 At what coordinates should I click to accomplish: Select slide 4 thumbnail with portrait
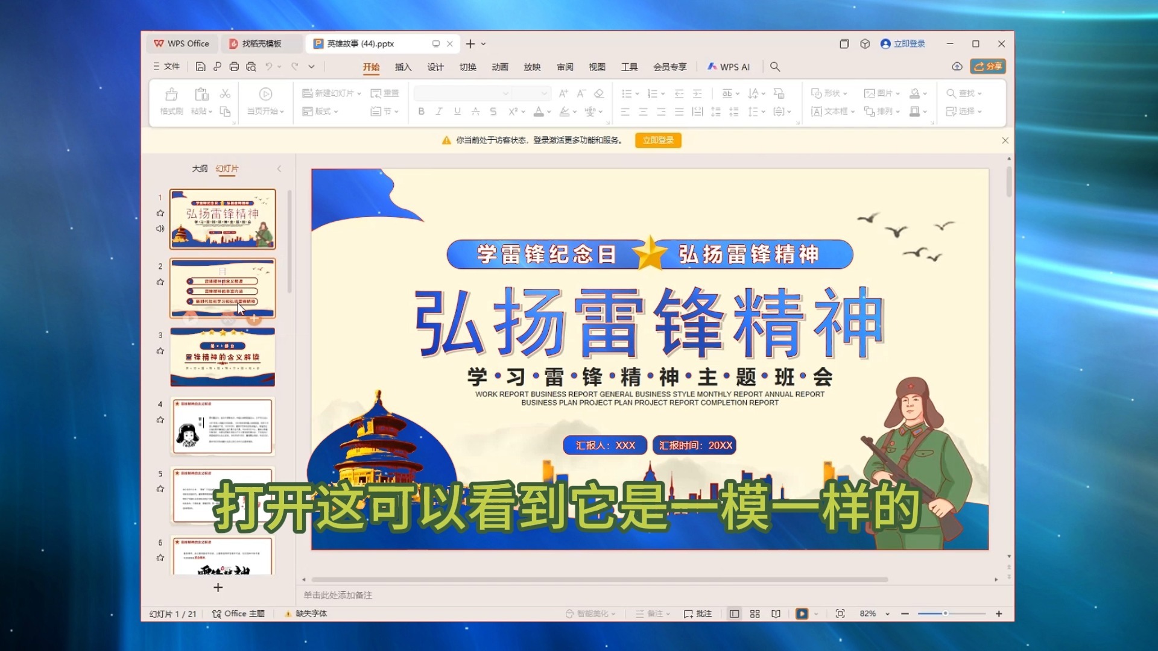223,426
